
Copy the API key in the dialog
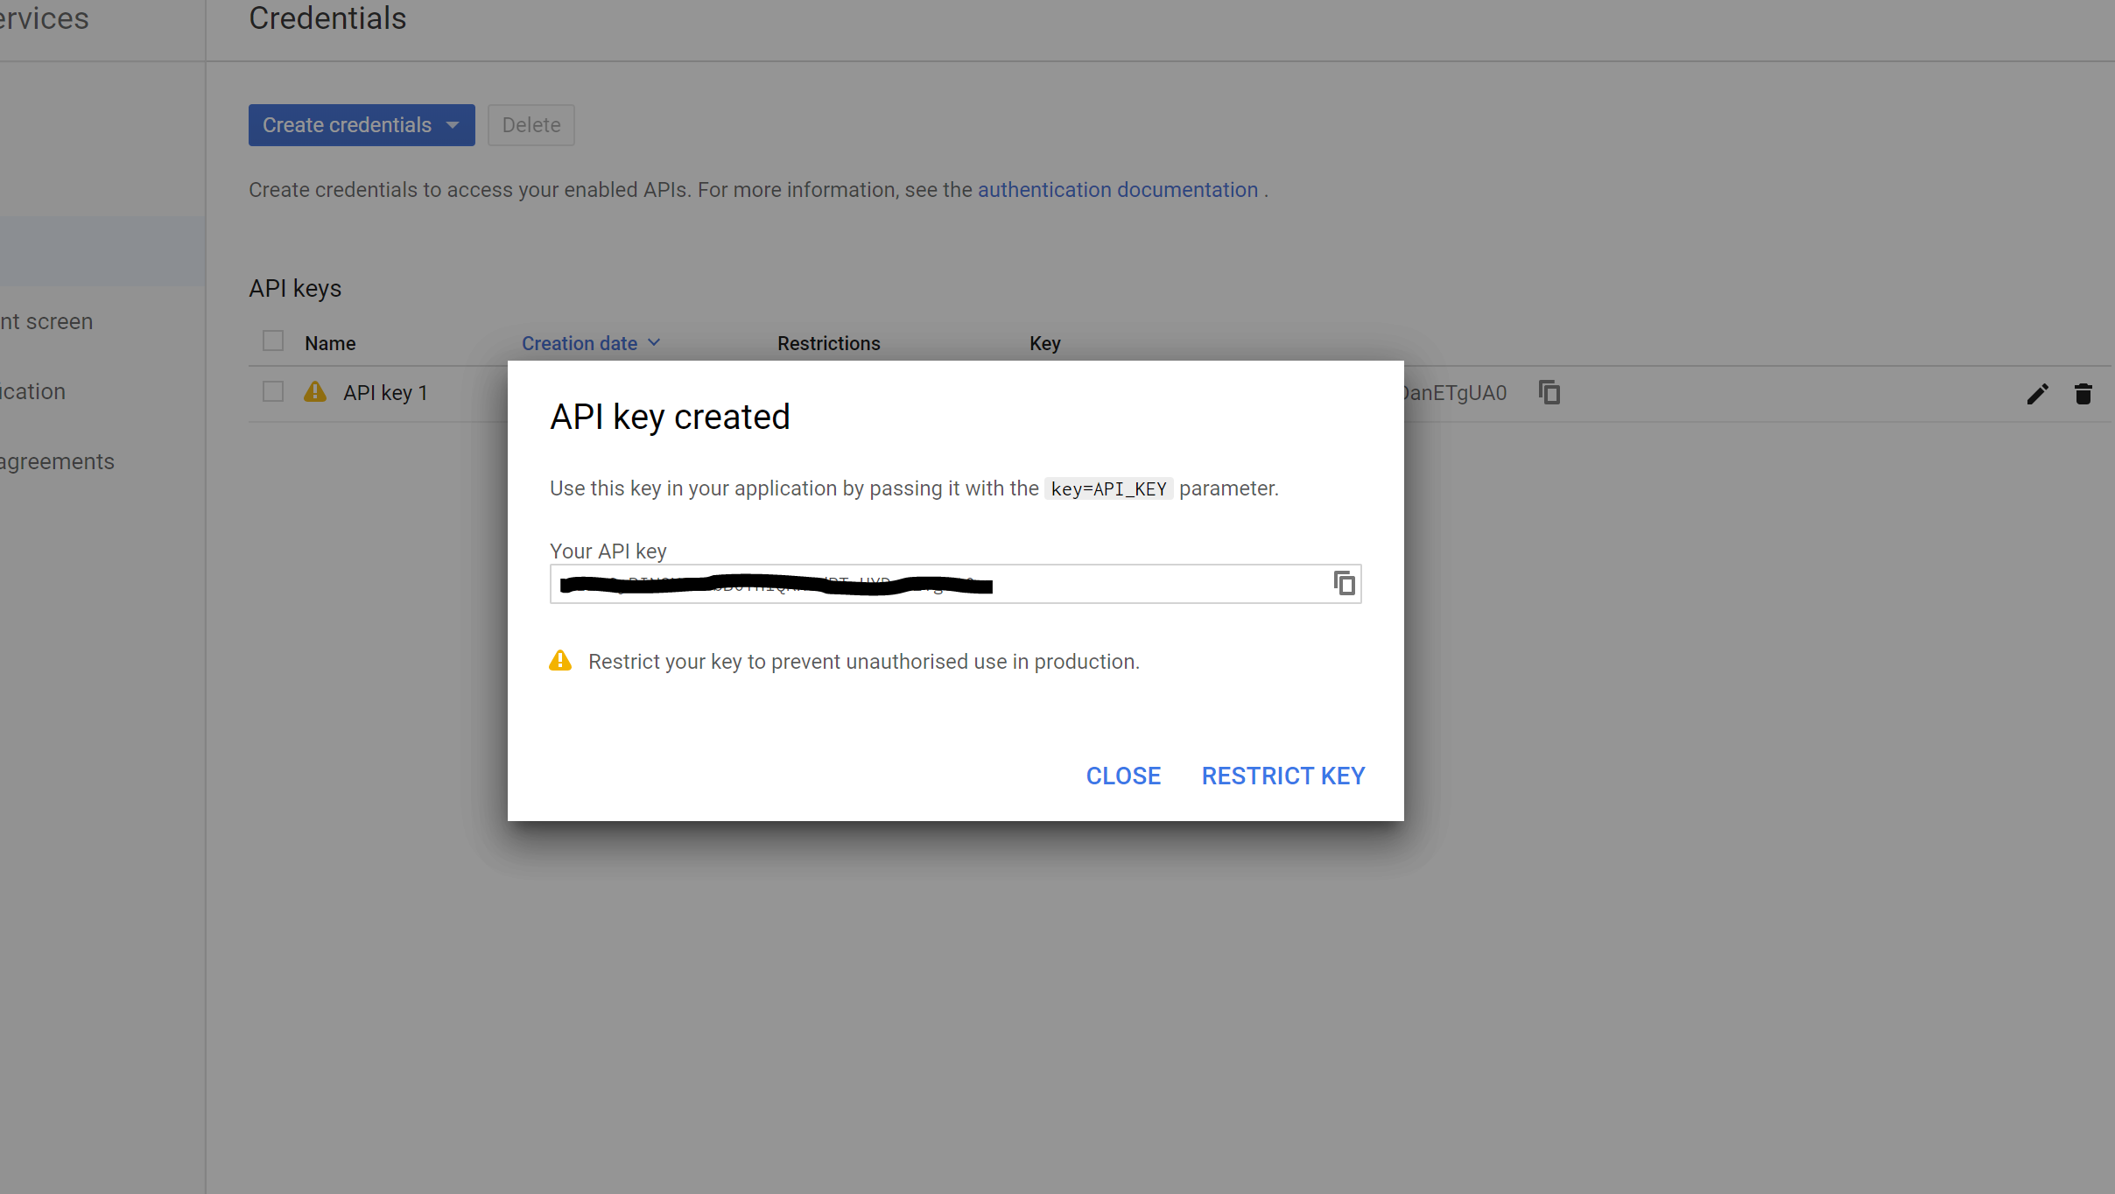coord(1344,583)
